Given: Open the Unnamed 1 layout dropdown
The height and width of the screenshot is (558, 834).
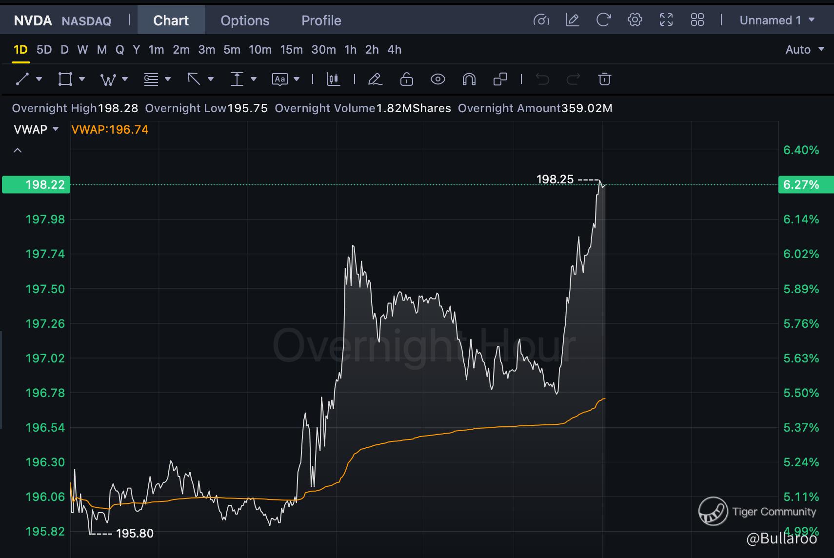Looking at the screenshot, I should [x=777, y=20].
